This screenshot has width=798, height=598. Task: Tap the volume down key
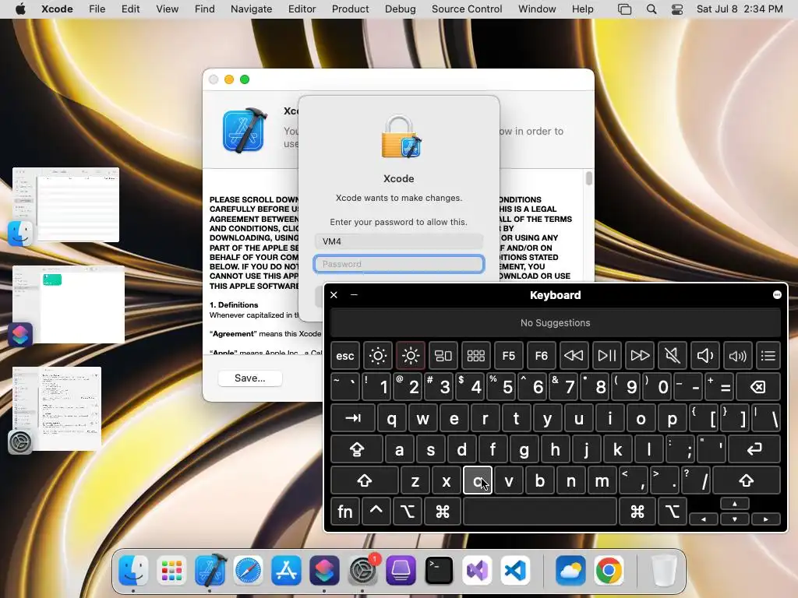click(x=704, y=355)
